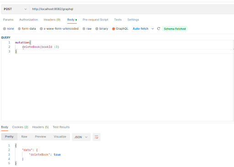Select the none body type radio button

coord(5,29)
